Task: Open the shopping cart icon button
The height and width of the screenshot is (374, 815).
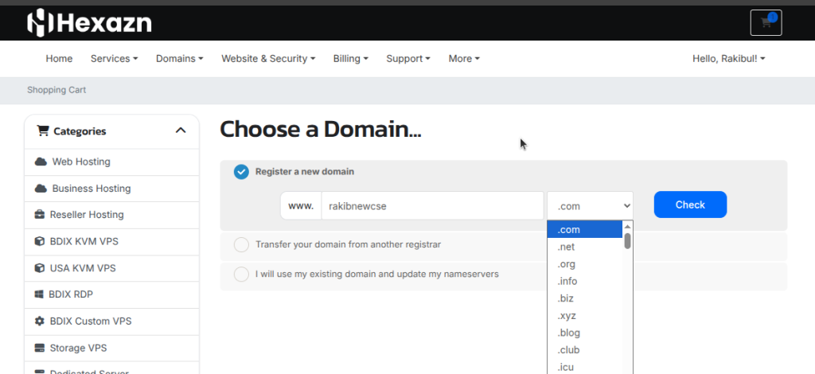Action: 766,23
